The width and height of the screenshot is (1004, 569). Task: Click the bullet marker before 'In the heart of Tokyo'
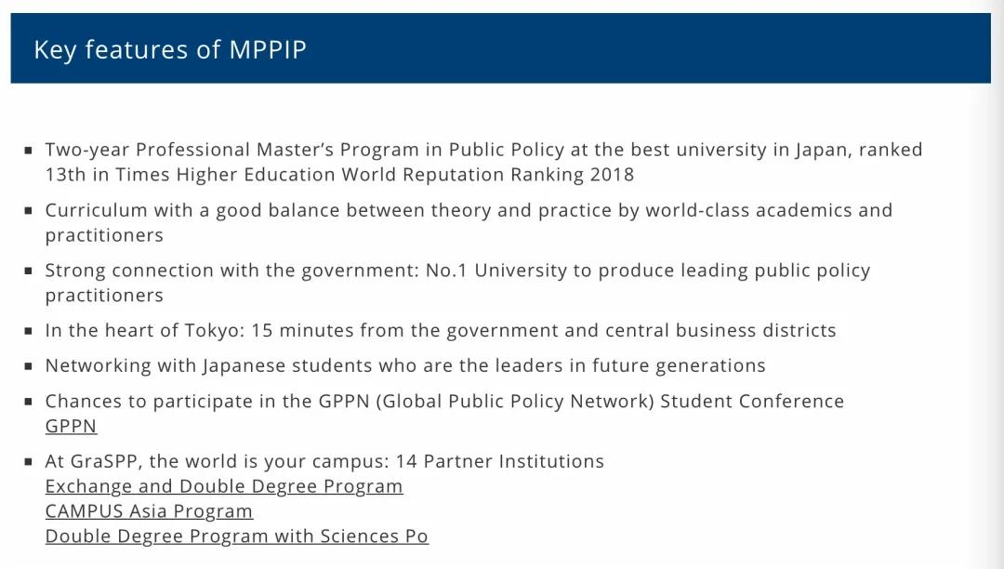29,331
